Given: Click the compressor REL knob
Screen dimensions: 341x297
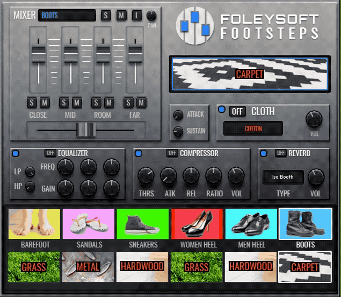Looking at the screenshot, I should coord(191,175).
